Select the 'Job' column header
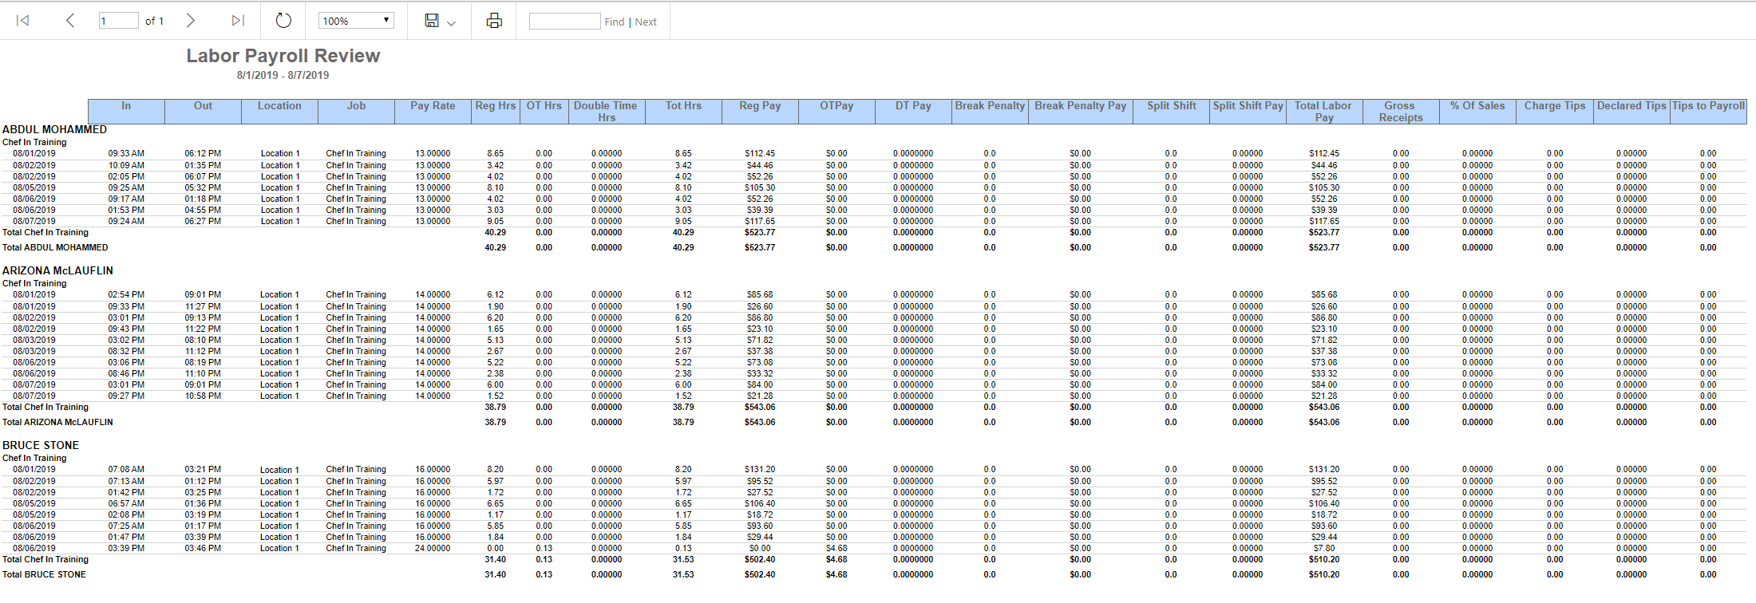The height and width of the screenshot is (603, 1756). [x=356, y=112]
